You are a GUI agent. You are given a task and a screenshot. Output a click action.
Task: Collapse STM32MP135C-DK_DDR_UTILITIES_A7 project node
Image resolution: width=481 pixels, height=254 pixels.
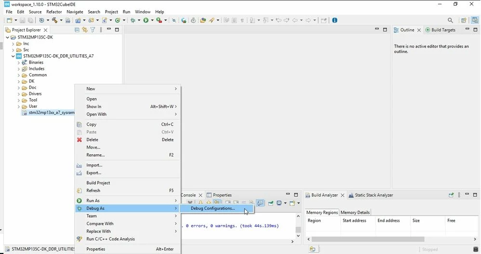pos(13,56)
